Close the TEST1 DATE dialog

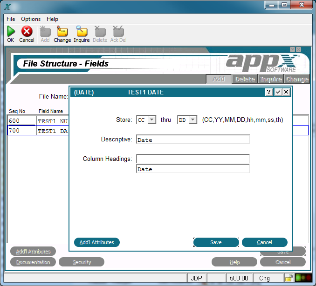pos(286,92)
